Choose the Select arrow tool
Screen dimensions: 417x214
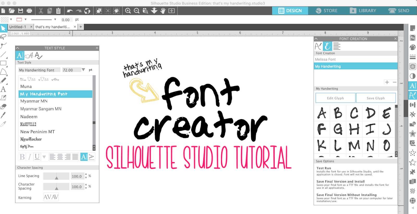[x=3, y=28]
